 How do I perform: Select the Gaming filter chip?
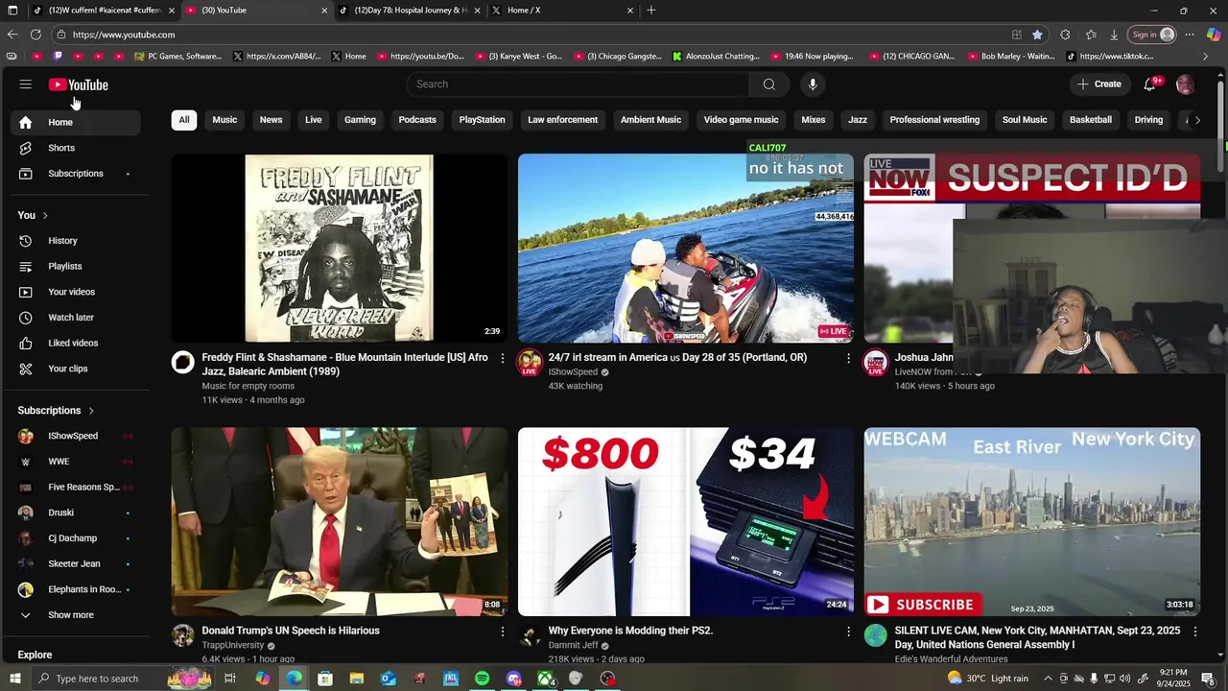360,120
